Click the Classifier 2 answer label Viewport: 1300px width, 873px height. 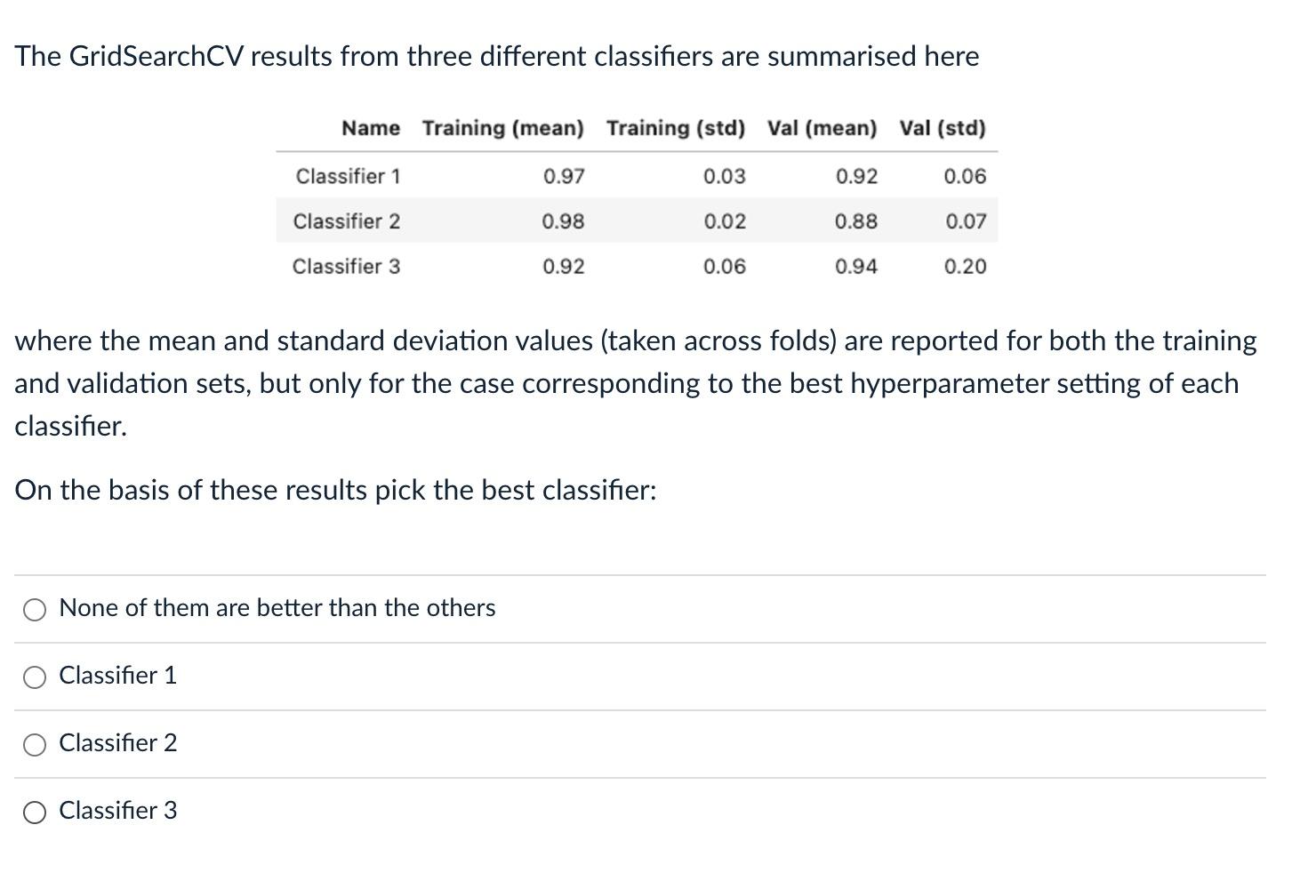[x=117, y=743]
